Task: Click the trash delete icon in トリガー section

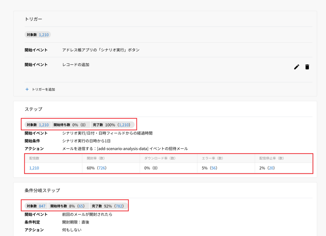Action: click(x=307, y=67)
